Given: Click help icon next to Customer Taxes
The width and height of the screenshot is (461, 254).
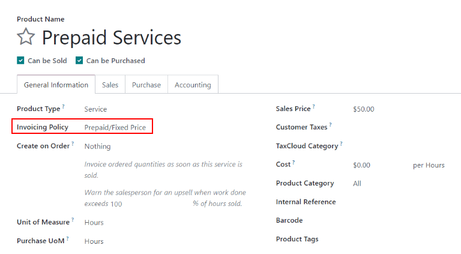Looking at the screenshot, I should (331, 125).
